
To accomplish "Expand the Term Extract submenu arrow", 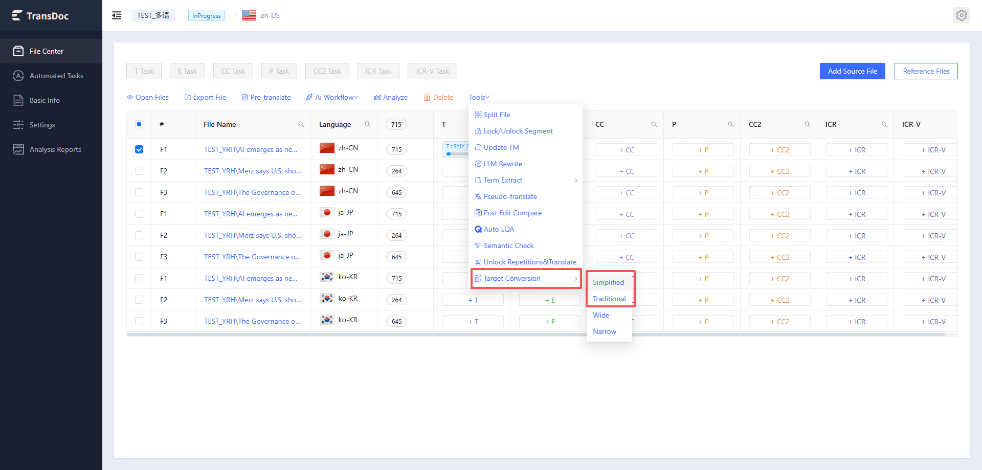I will pos(576,180).
